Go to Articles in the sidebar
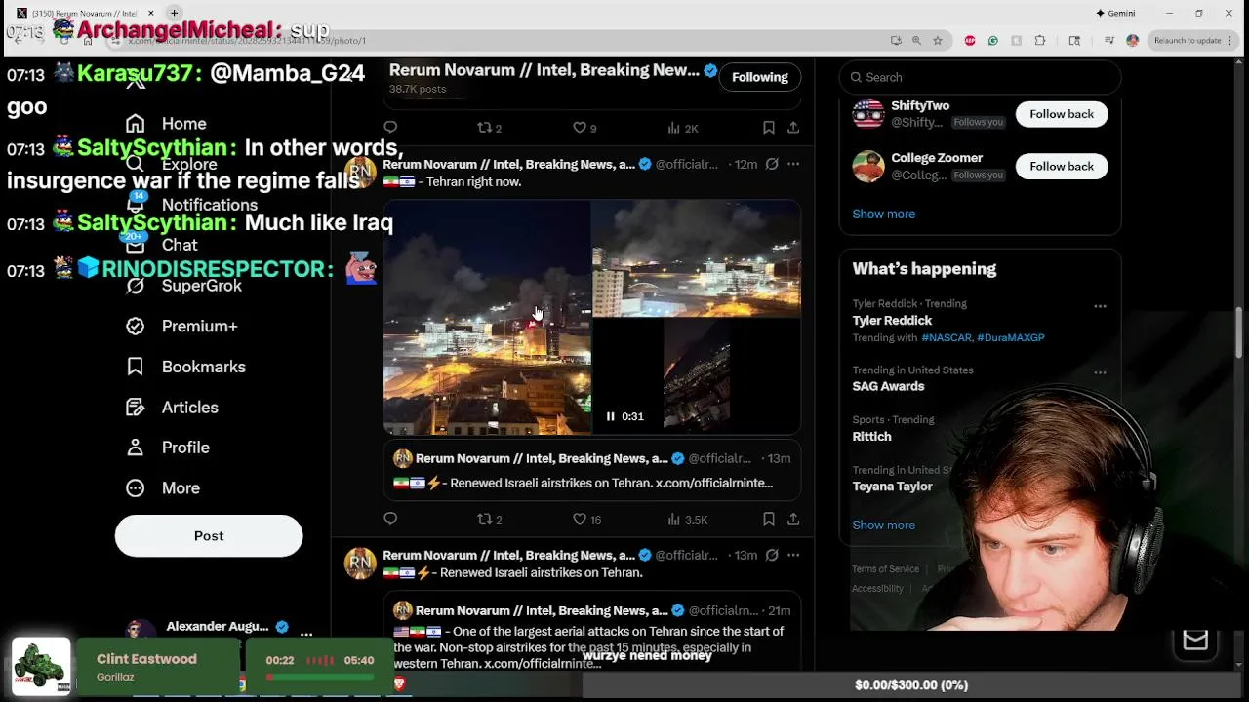 [x=172, y=408]
